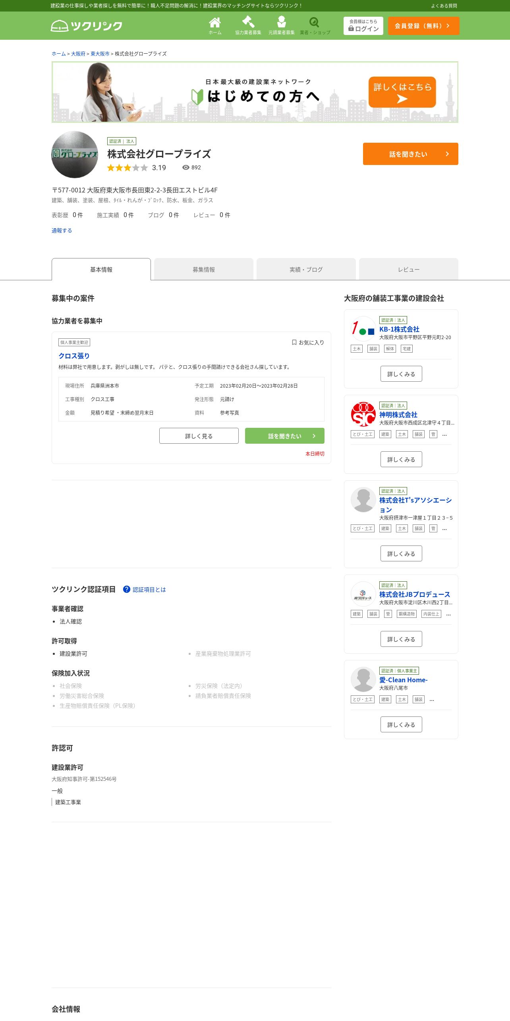Click the ツクリンク helmet logo
The image size is (510, 1021).
[87, 26]
